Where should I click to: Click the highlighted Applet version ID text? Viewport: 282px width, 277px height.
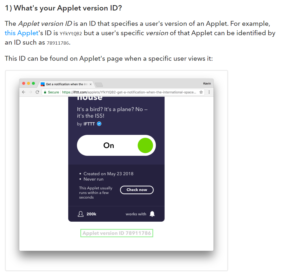(x=117, y=233)
